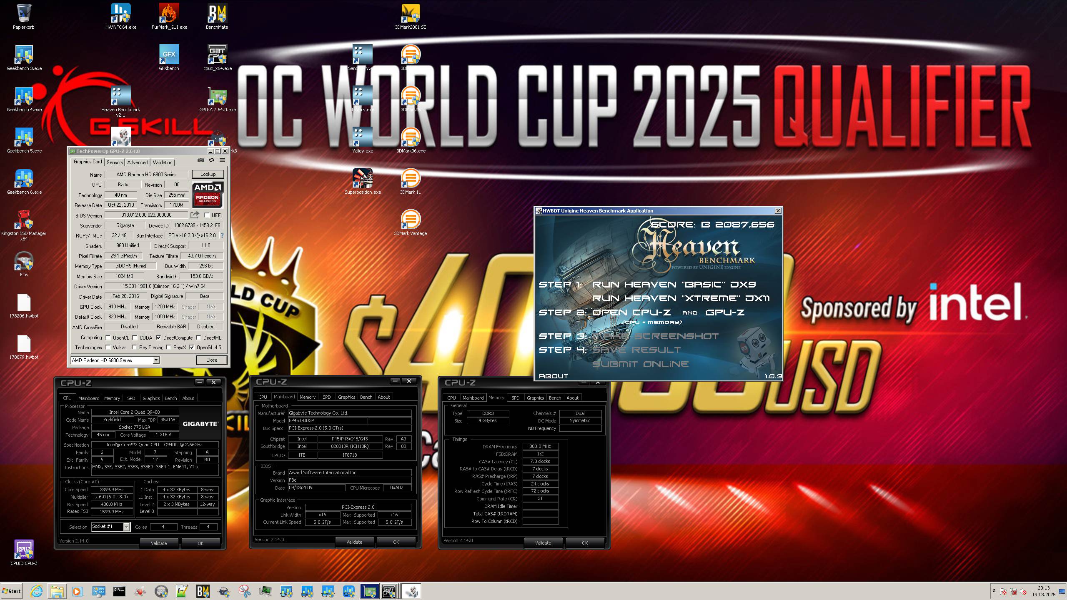
Task: Click the Lookup button in GPU-Z
Action: coord(208,174)
